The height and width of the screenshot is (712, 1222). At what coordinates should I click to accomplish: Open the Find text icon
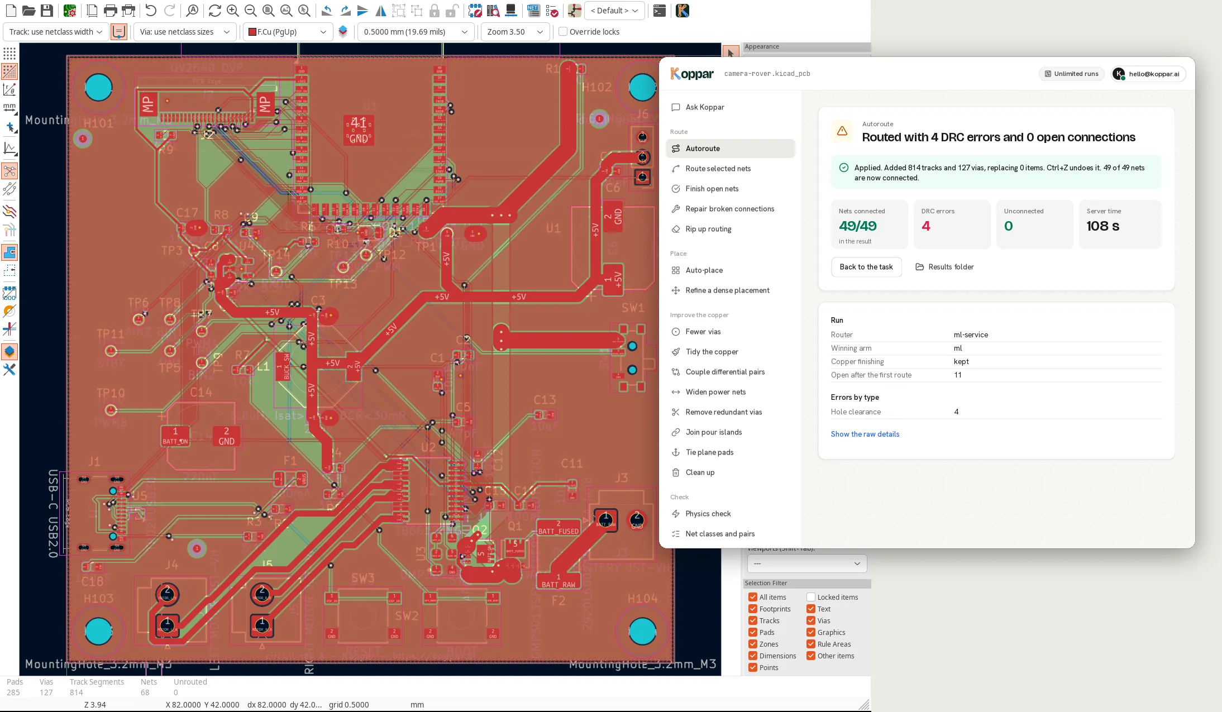click(x=192, y=11)
